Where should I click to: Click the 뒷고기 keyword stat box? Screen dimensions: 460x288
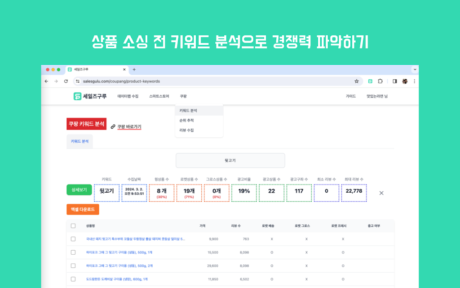(x=107, y=193)
